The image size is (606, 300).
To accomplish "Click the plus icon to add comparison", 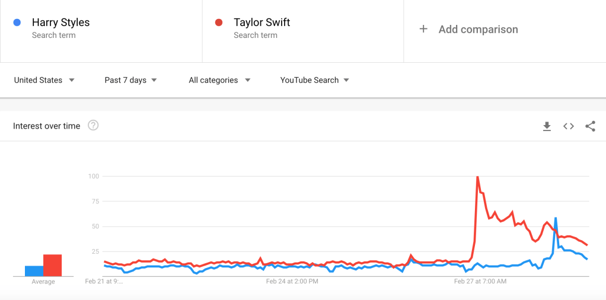I will [423, 29].
